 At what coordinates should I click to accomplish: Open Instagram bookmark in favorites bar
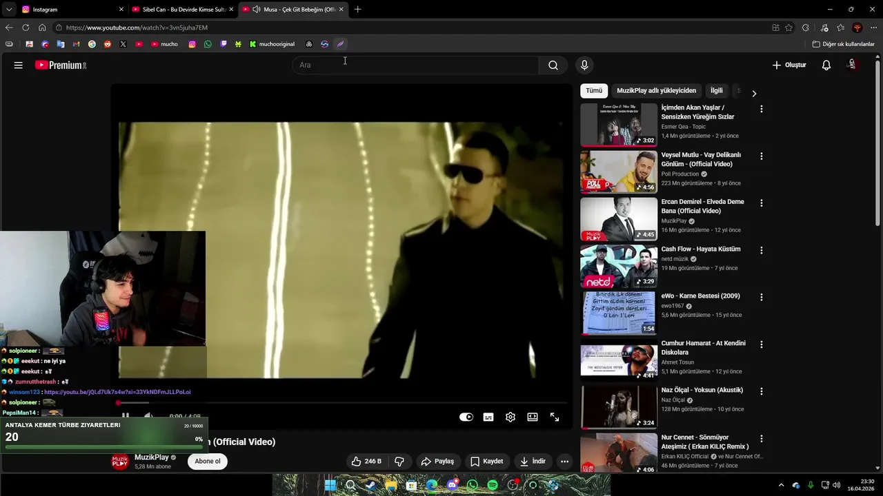(192, 44)
